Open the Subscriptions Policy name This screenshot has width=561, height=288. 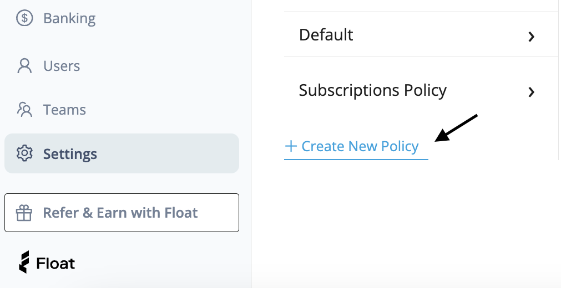[x=372, y=90]
